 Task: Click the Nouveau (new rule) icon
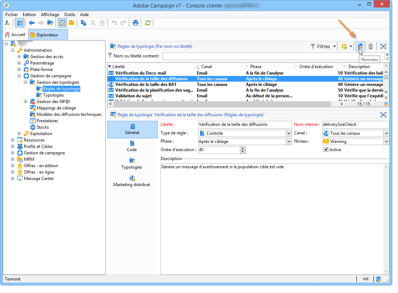pyautogui.click(x=360, y=46)
